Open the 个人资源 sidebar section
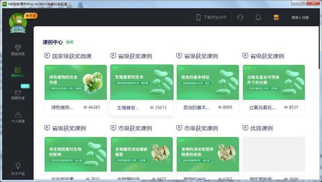Screen dimensions: 322x182 (x=18, y=117)
